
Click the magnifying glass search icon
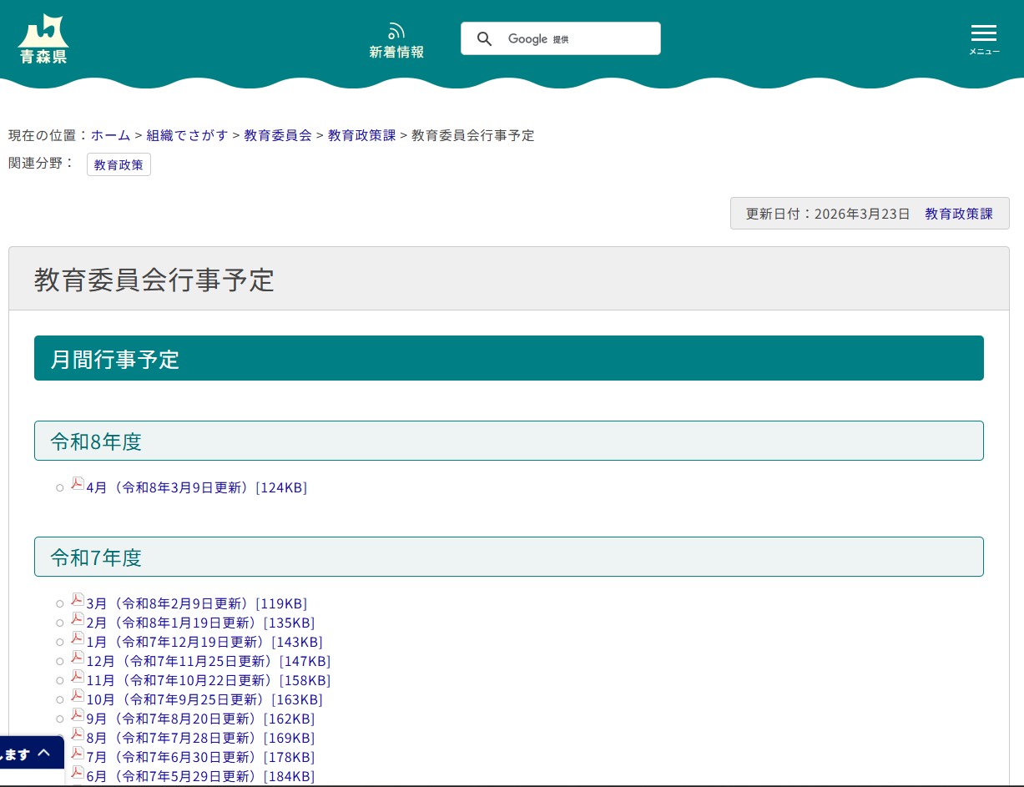click(x=485, y=38)
